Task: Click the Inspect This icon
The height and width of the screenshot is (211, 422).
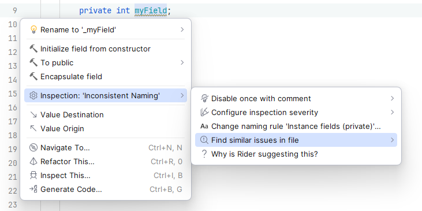Action: click(x=33, y=175)
